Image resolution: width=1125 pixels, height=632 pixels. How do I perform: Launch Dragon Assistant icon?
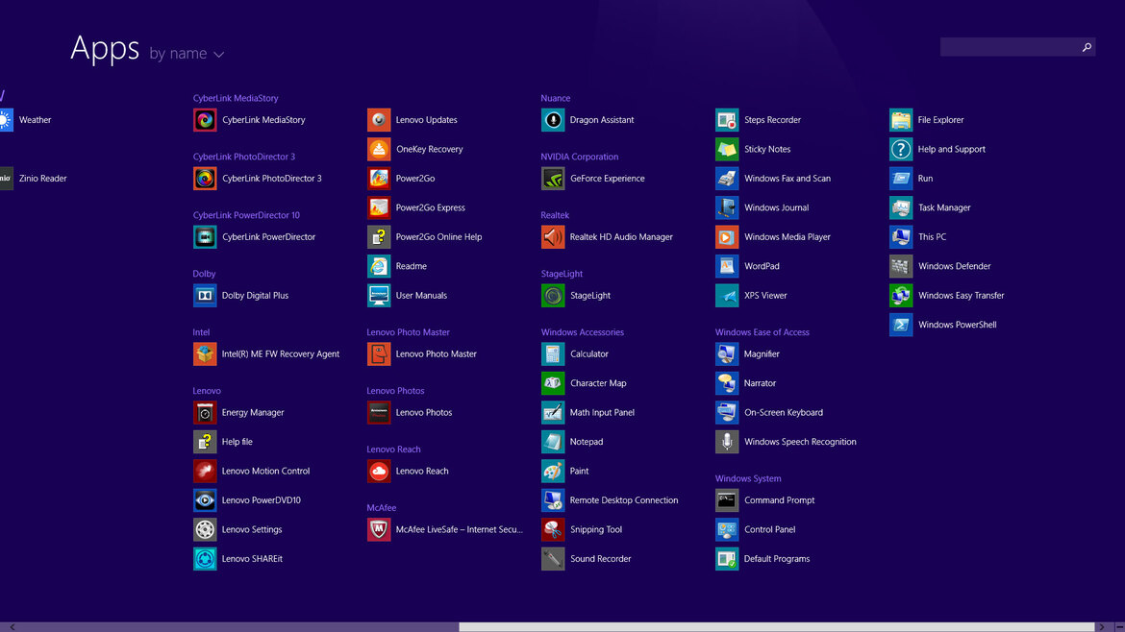(553, 120)
